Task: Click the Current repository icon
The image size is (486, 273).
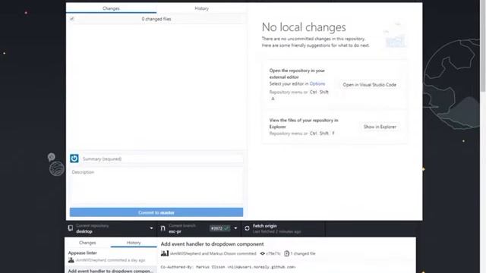Action: pyautogui.click(x=71, y=228)
